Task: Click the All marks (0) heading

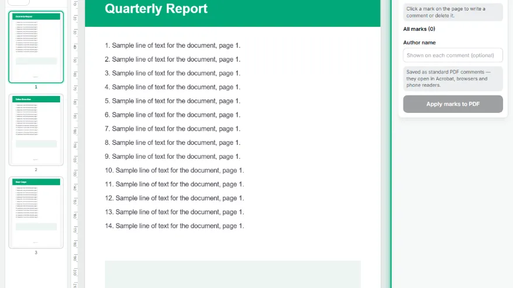Action: click(x=419, y=29)
